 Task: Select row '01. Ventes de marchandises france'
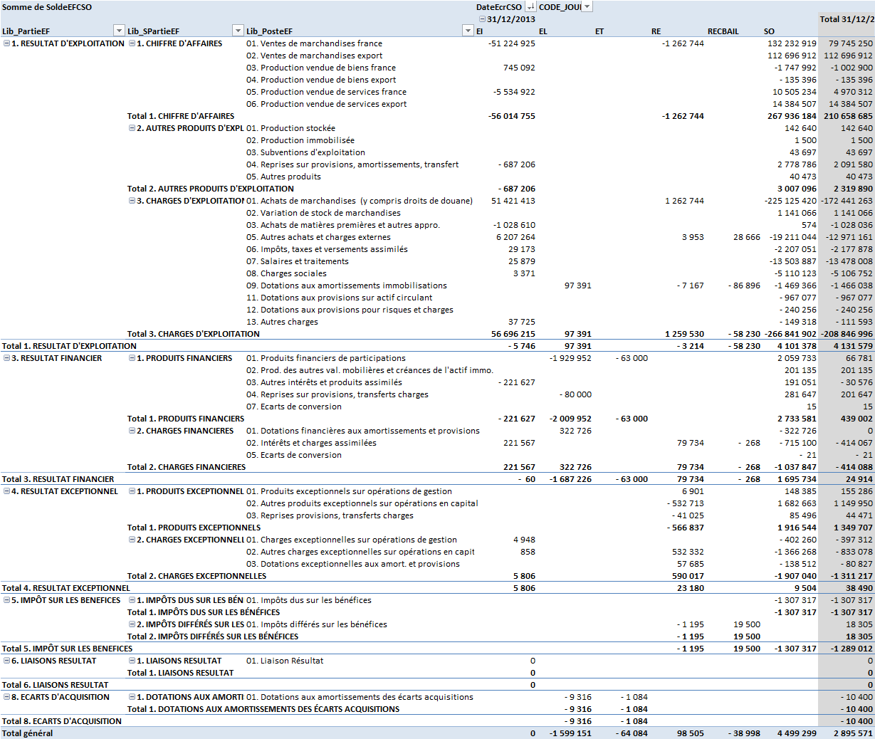click(x=314, y=43)
